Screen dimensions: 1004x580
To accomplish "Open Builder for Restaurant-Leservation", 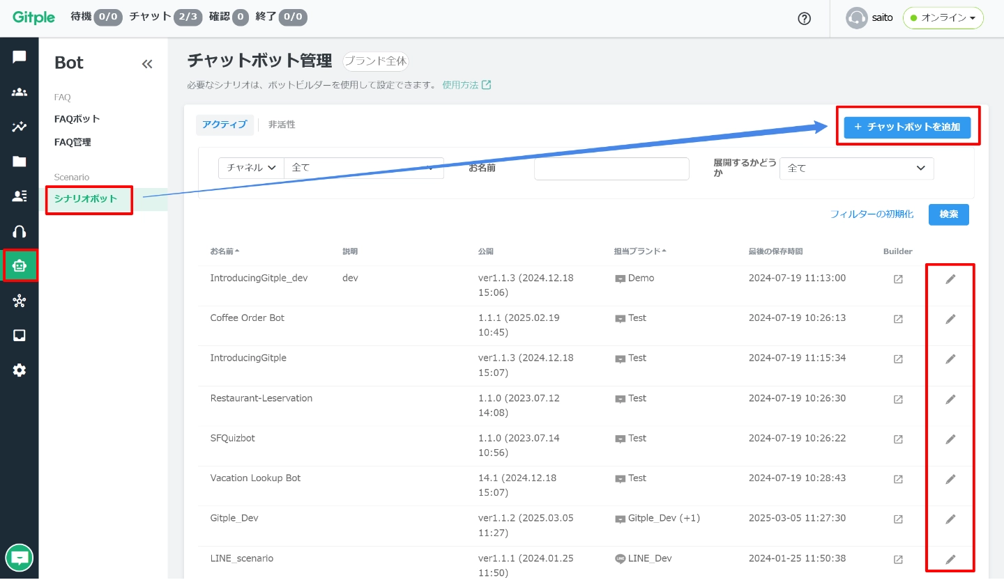I will tap(898, 400).
